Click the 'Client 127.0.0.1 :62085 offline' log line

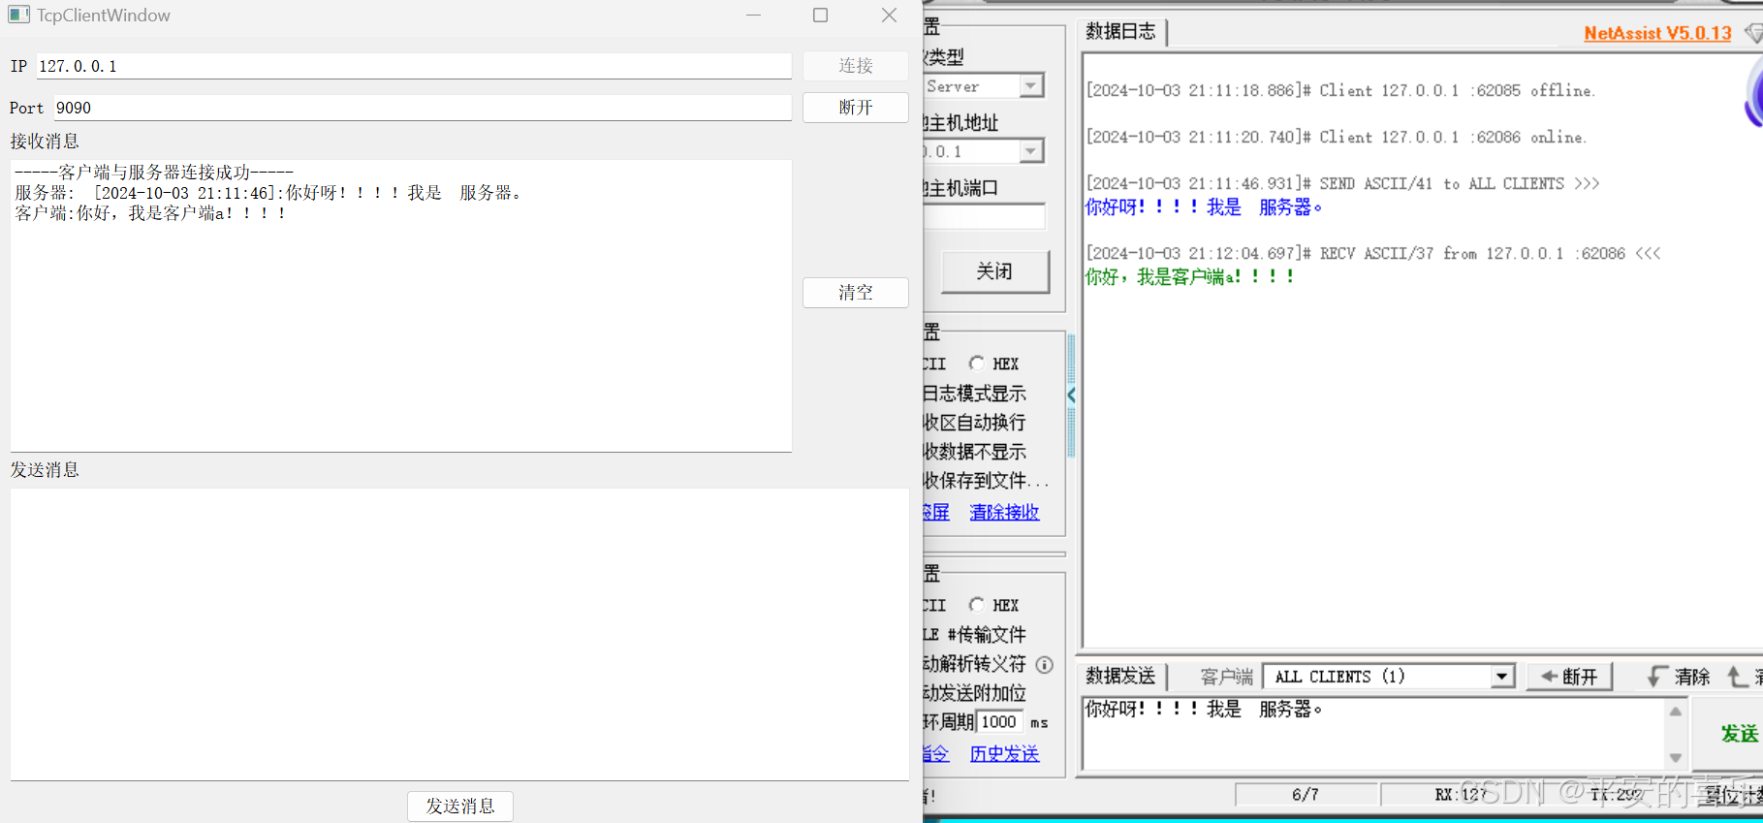1340,91
